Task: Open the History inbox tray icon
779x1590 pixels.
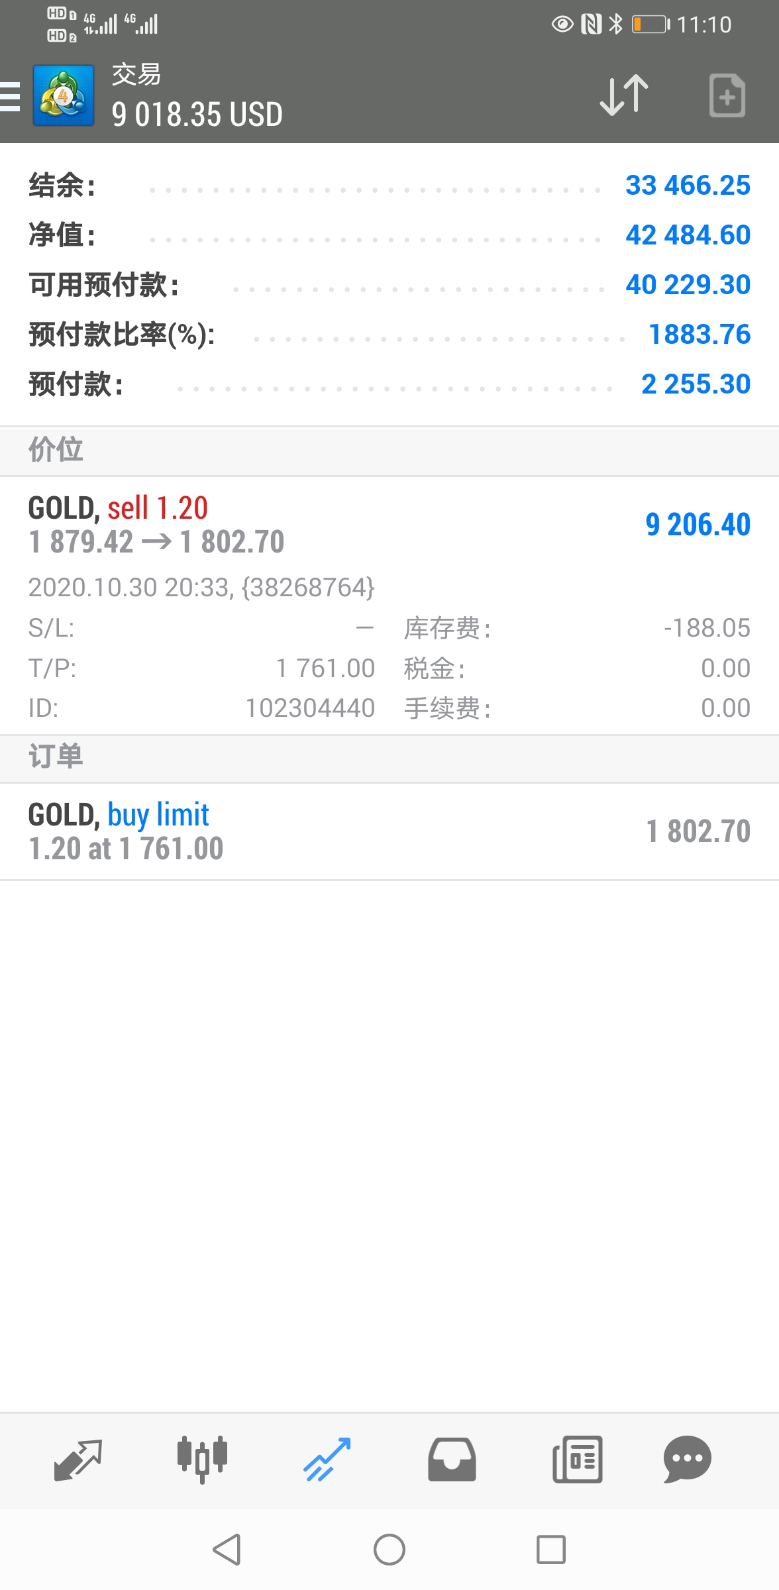Action: click(x=452, y=1459)
